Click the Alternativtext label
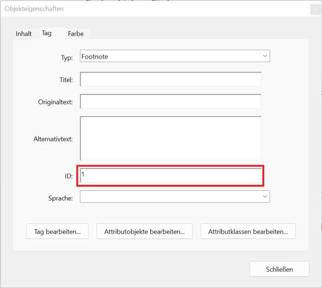The width and height of the screenshot is (322, 288). coord(53,139)
